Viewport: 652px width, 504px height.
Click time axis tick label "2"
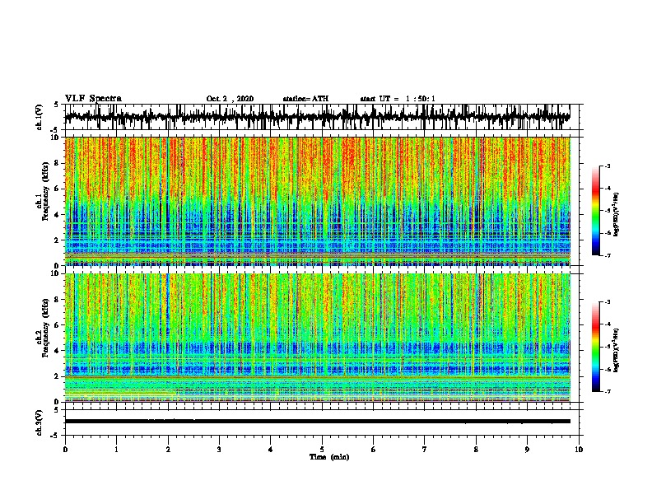pyautogui.click(x=168, y=450)
